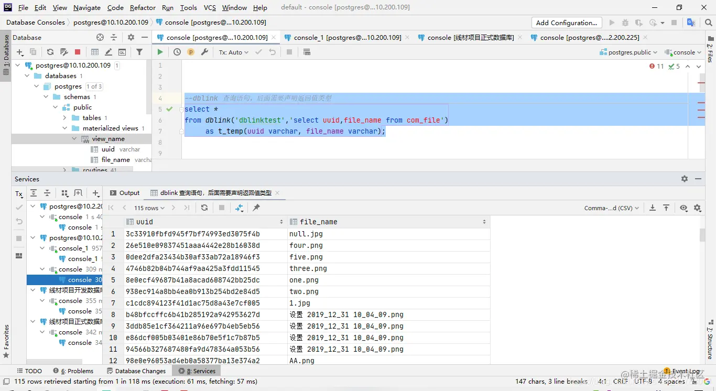
Task: Click the Compare data icon in results toolbar
Action: [x=239, y=208]
